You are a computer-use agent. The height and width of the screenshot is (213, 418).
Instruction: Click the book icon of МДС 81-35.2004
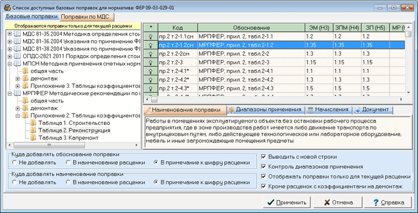coord(17,34)
